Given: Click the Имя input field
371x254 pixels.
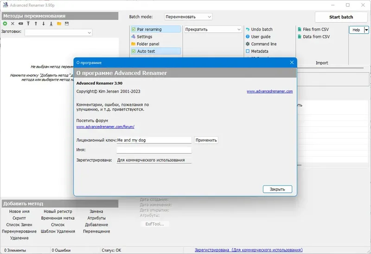Looking at the screenshot, I should tap(154, 150).
